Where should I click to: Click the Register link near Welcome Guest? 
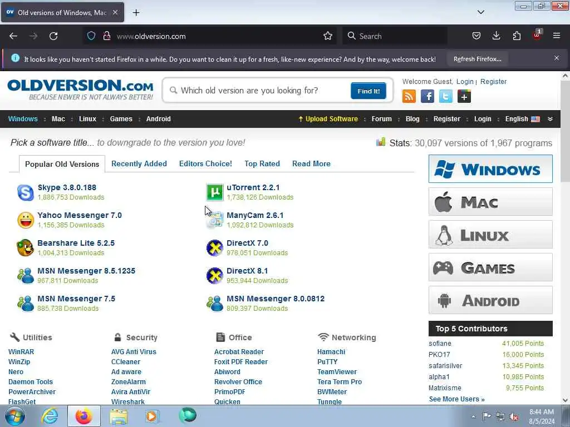coord(493,82)
